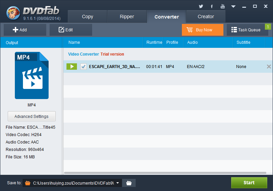Click the File Size: 16 MB info

point(20,157)
